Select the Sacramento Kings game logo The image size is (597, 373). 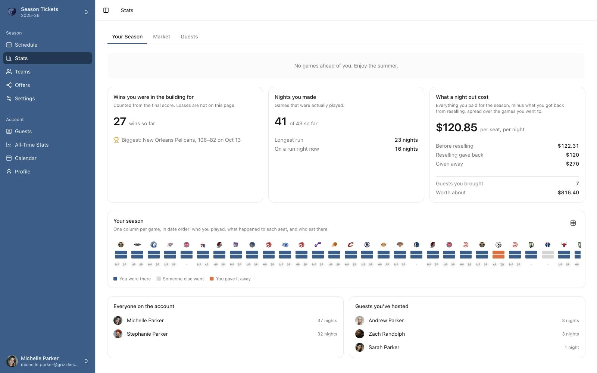click(x=236, y=245)
